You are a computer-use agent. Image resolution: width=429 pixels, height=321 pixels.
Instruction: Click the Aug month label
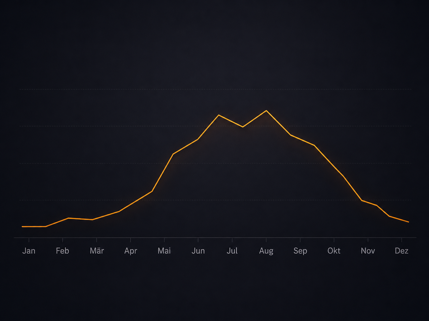266,251
